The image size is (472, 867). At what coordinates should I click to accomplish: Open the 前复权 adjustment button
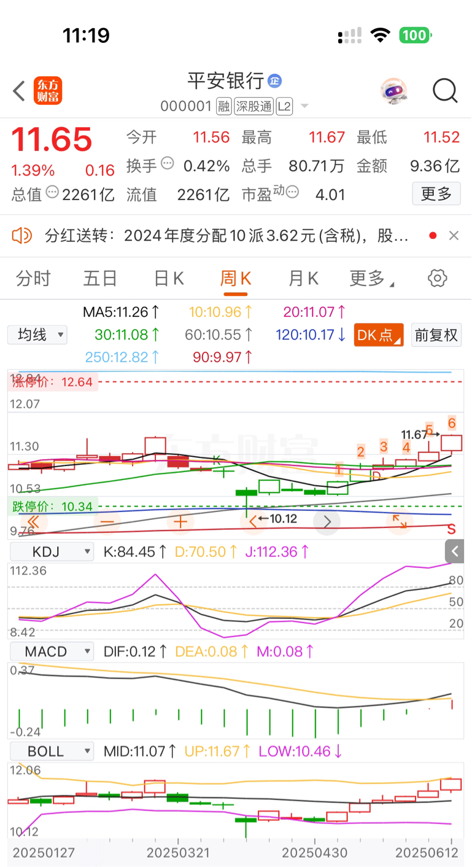tap(436, 335)
